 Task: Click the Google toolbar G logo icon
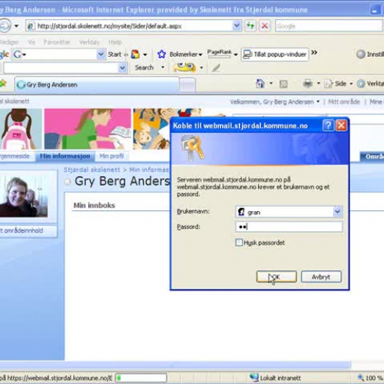(x=18, y=55)
